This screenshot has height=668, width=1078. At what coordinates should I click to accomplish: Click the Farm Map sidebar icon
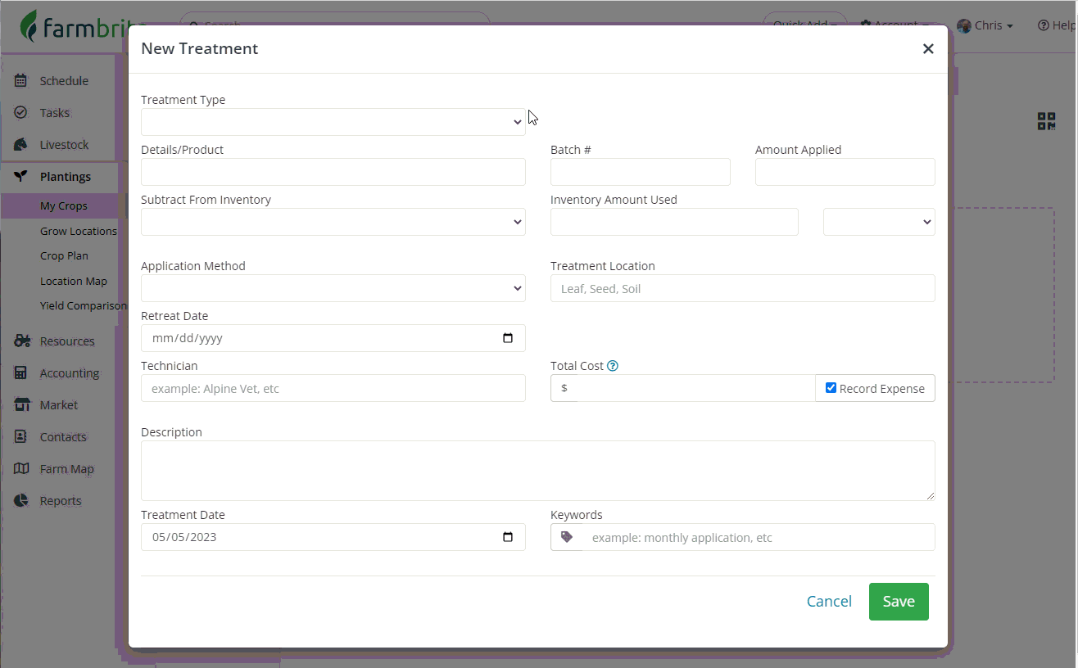pos(21,469)
